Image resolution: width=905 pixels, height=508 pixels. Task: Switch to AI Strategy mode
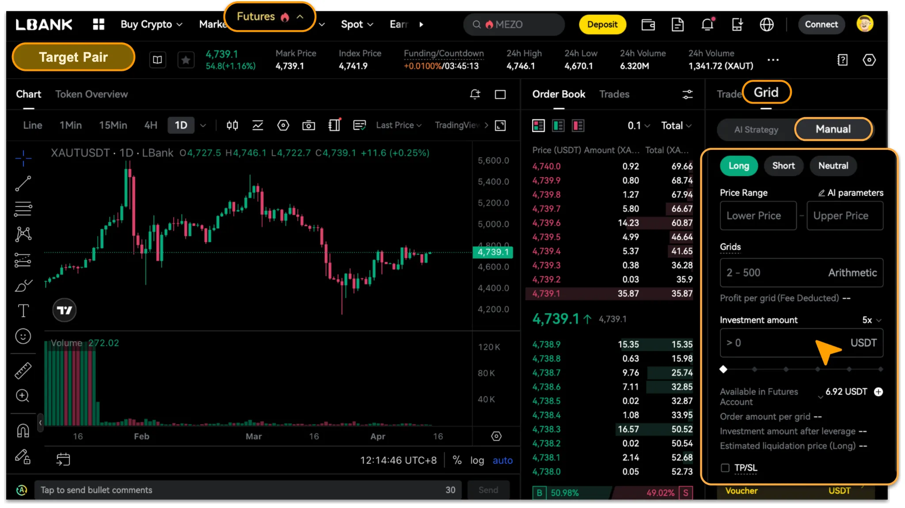coord(756,129)
